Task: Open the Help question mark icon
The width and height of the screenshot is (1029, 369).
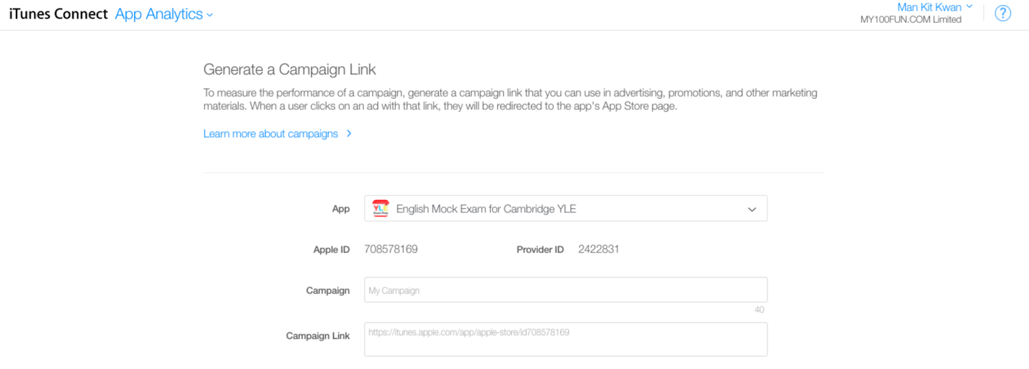Action: 1003,14
